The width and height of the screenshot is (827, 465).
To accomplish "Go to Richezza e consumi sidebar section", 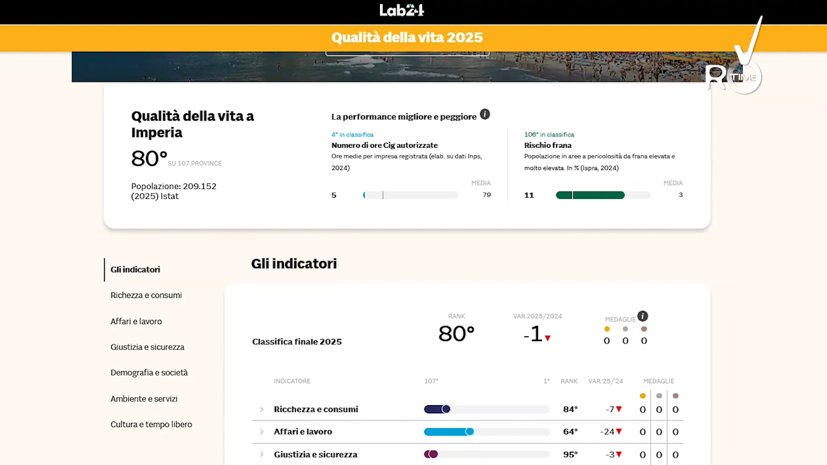I will point(146,295).
